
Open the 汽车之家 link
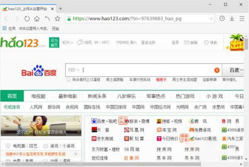[x=232, y=139]
